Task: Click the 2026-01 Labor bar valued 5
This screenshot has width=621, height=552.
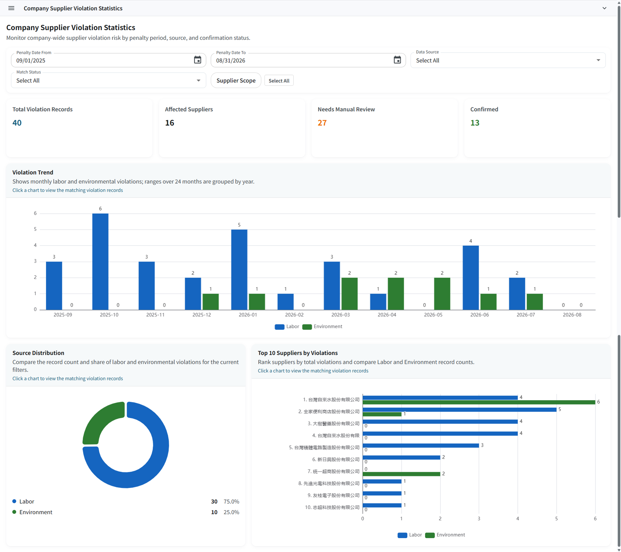Action: (239, 270)
